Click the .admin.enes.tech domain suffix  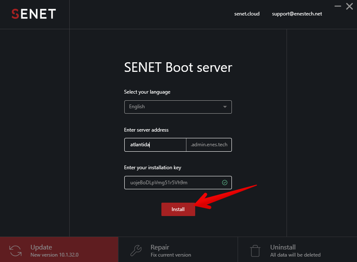(209, 145)
